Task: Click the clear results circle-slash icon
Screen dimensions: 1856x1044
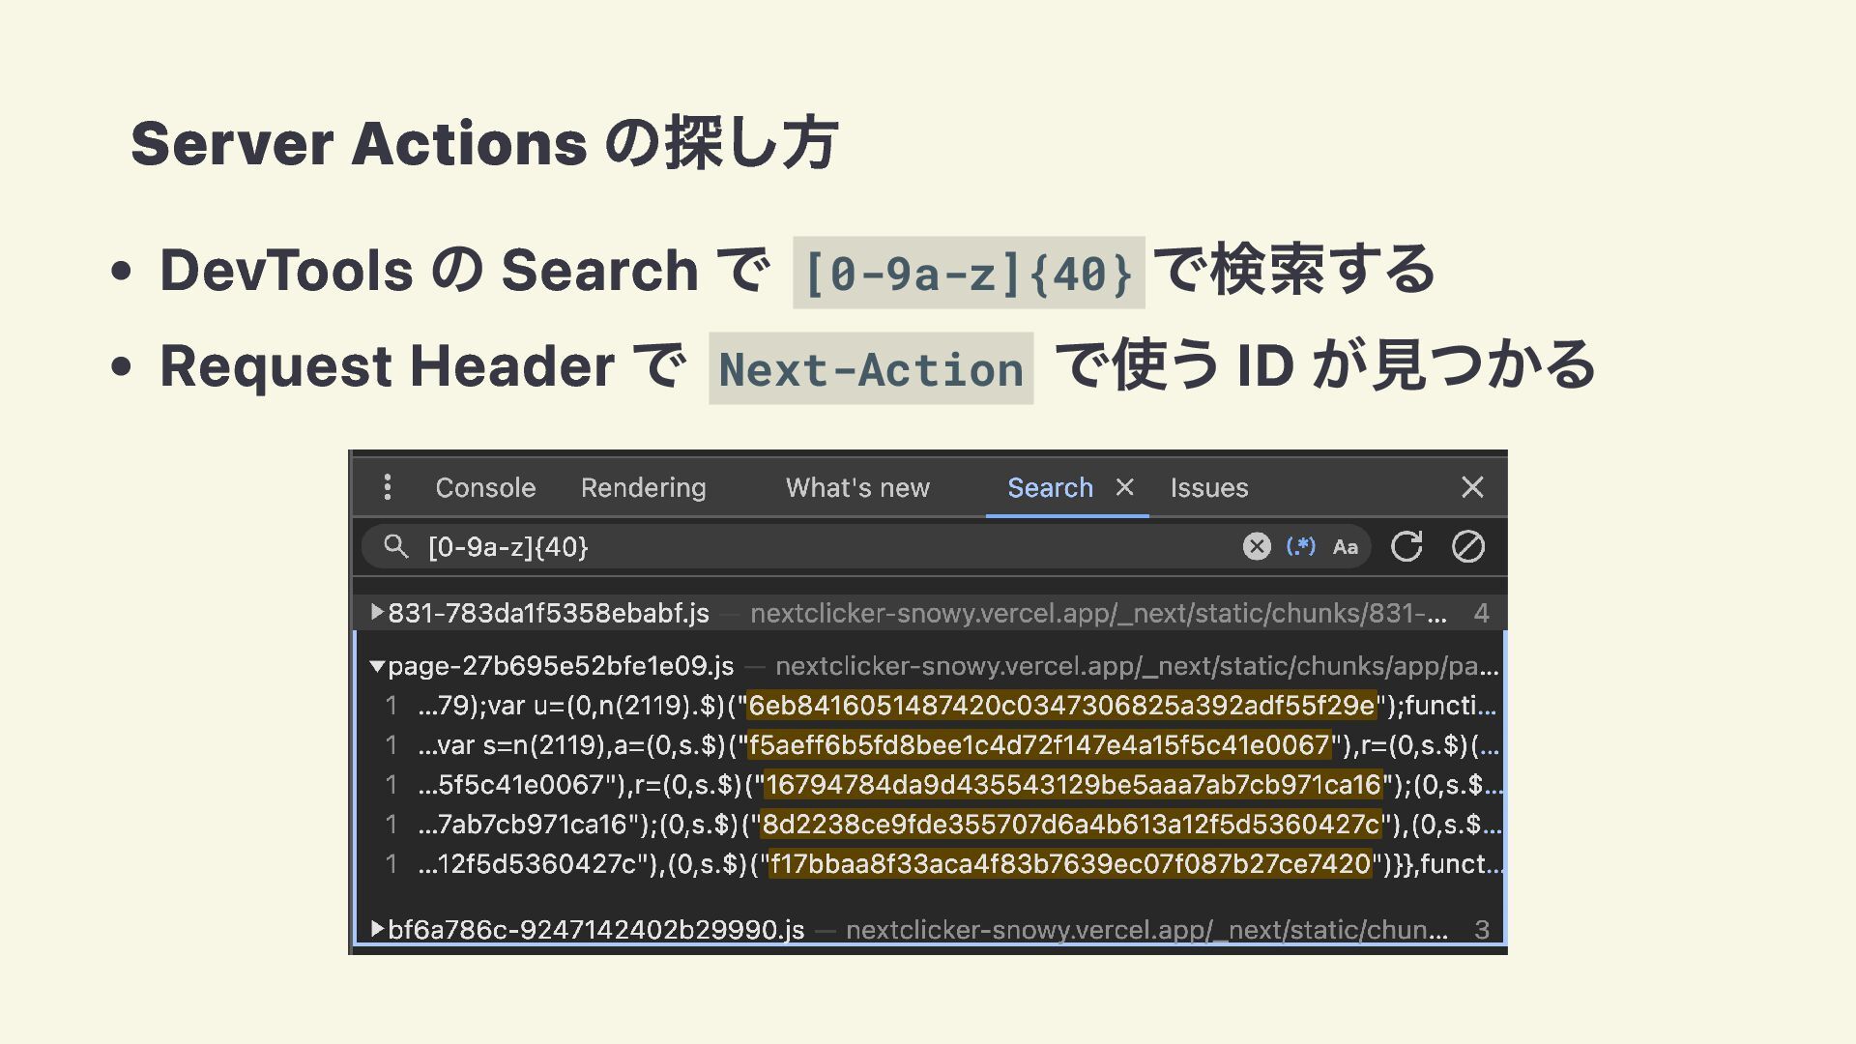Action: click(x=1467, y=547)
